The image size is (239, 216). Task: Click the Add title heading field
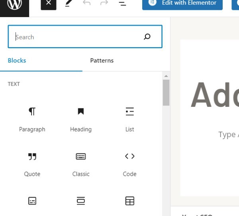pos(215,95)
